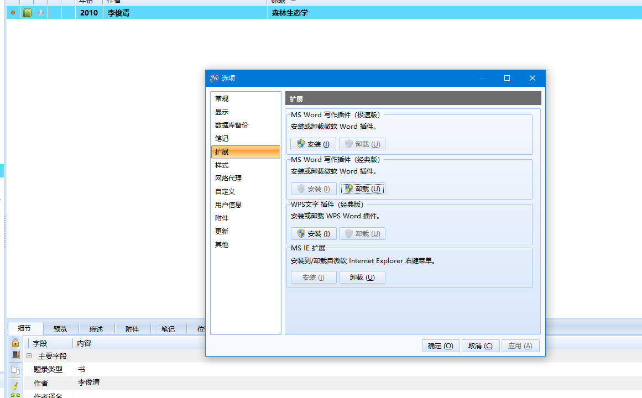642x398 pixels.
Task: Uninstall the MS IE extension
Action: (x=362, y=277)
